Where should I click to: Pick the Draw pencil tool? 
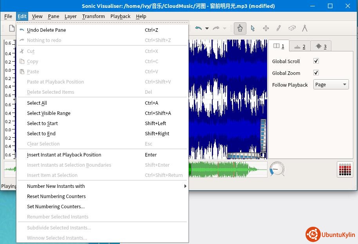point(278,28)
